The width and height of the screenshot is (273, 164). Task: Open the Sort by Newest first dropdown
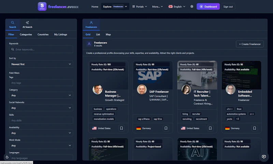pos(41,64)
